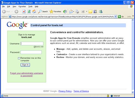Print the page with printer icon
Image resolution: width=135 pixels, height=98 pixels.
point(77,12)
